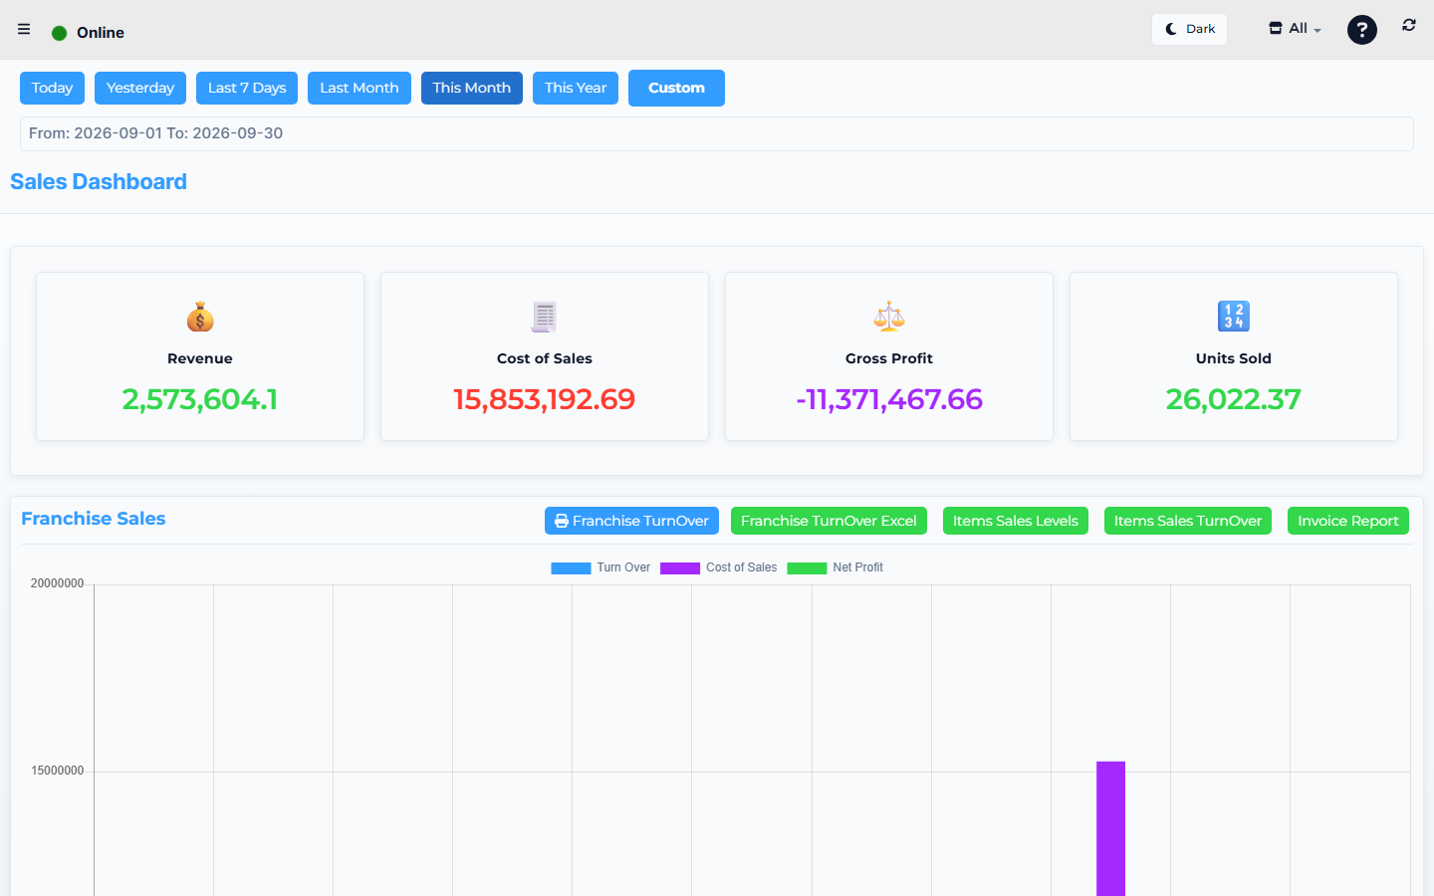Screen dimensions: 1434x896
Task: Click the refresh sync icon
Action: tap(1409, 25)
